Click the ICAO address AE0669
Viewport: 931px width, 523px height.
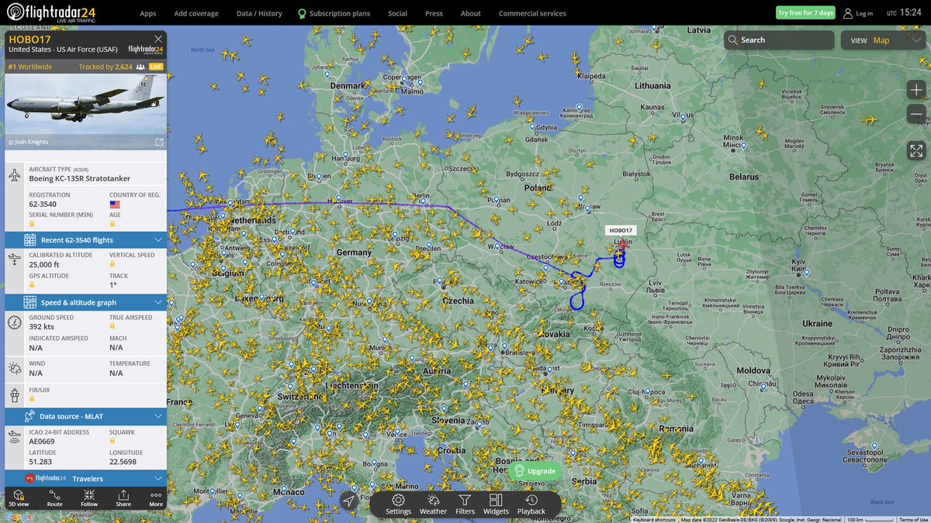coord(41,442)
